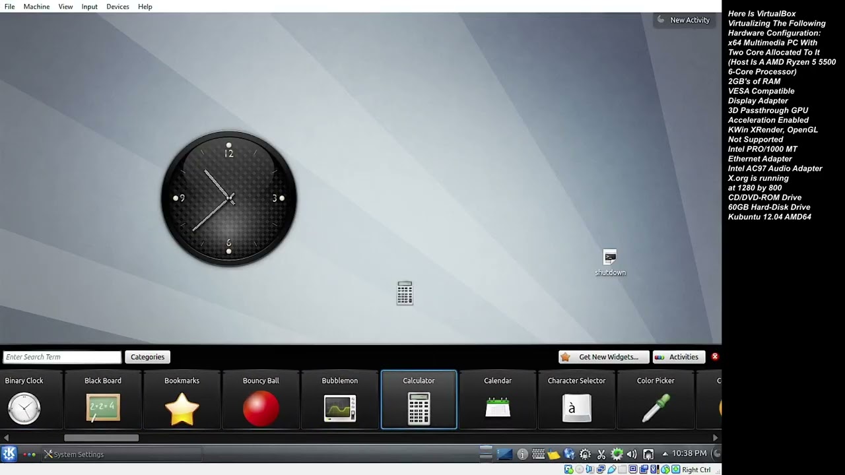Viewport: 845px width, 475px height.
Task: Click the calculator icon on the desktop
Action: [x=405, y=293]
